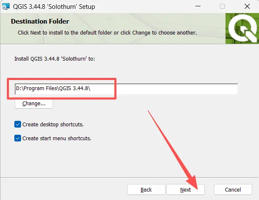Close the Setup window
The width and height of the screenshot is (259, 200).
coord(247,6)
